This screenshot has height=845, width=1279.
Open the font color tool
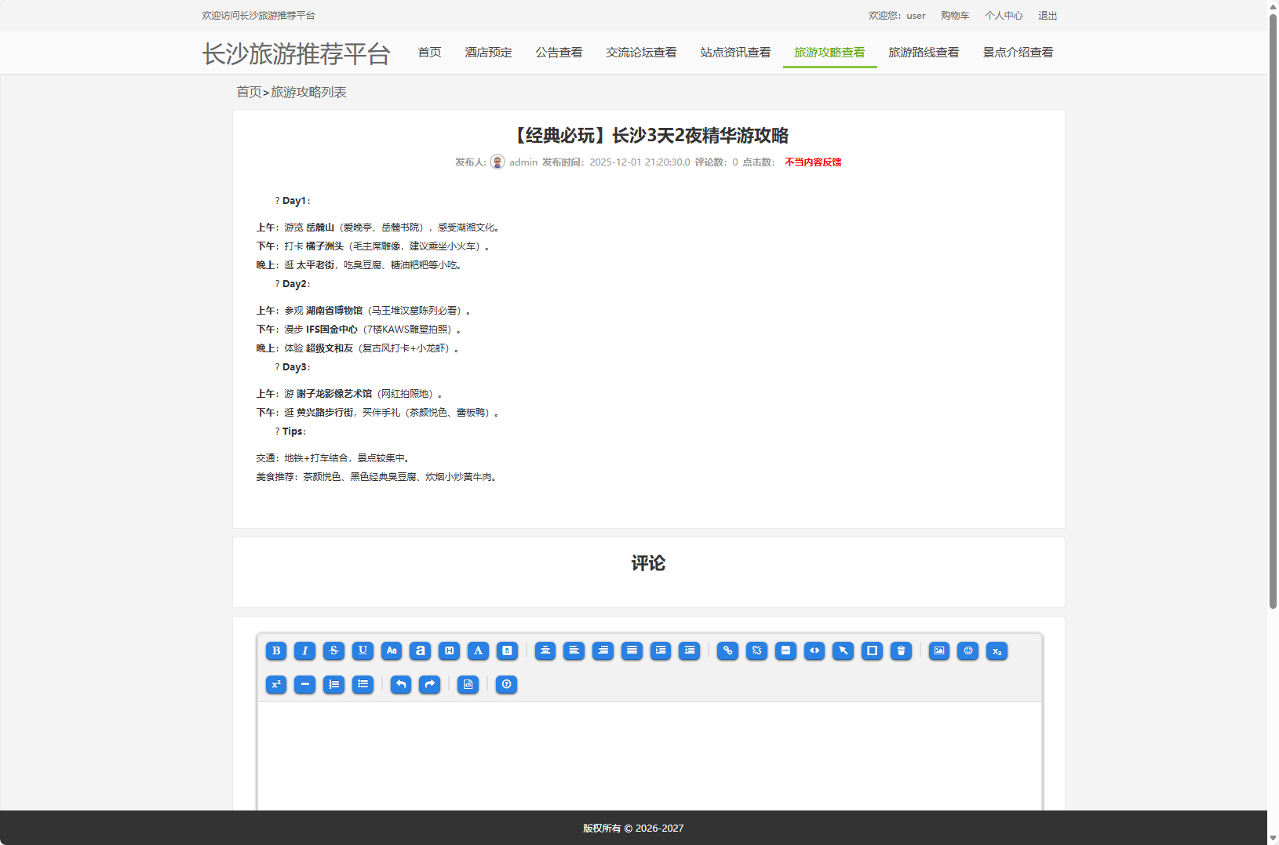pyautogui.click(x=478, y=650)
